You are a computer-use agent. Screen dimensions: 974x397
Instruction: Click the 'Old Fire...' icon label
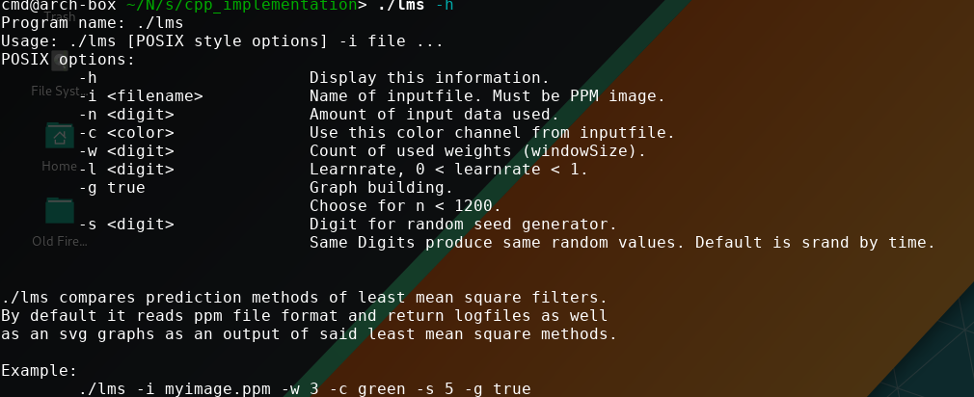tap(60, 241)
